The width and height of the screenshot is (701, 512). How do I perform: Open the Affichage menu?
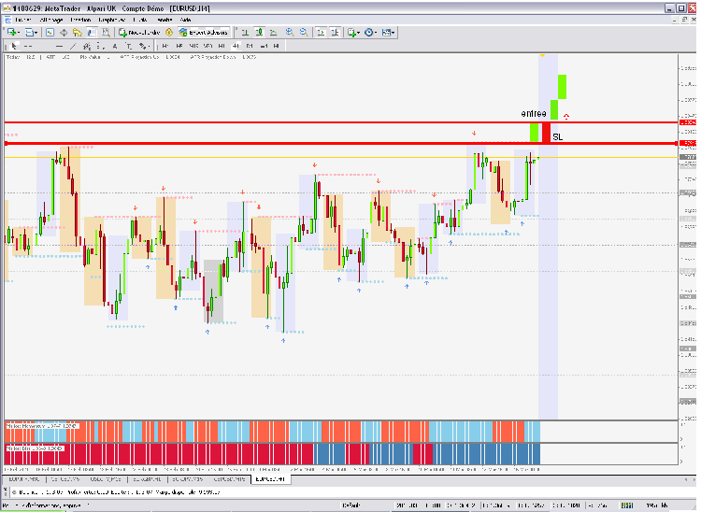(x=51, y=20)
